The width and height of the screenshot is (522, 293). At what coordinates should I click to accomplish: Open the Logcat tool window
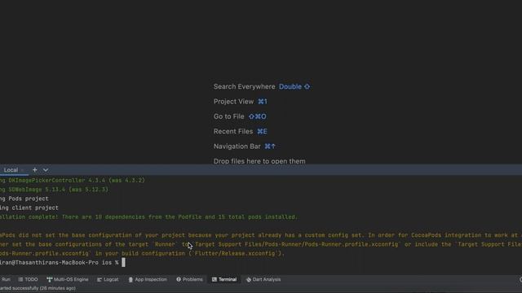click(108, 279)
